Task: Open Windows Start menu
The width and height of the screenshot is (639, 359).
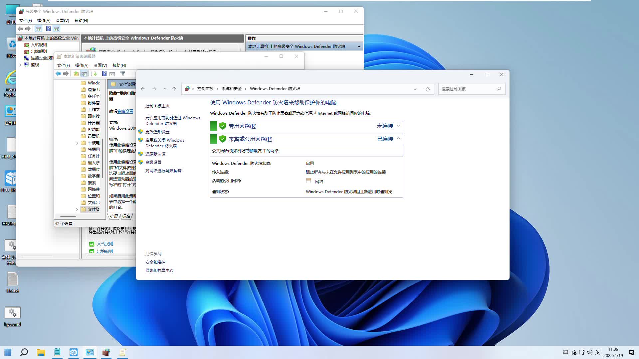Action: point(8,352)
